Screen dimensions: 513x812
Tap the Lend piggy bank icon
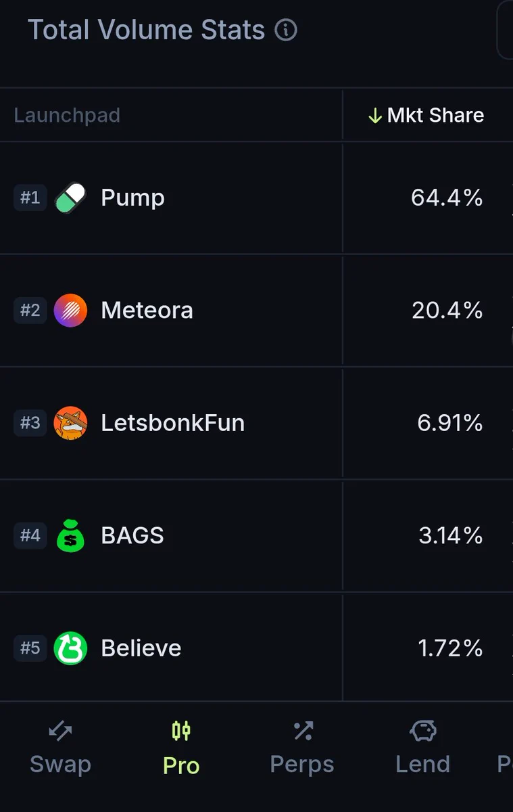[x=423, y=731]
